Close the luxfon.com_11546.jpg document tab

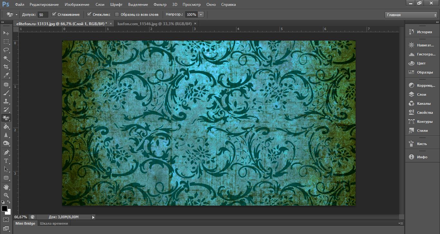(x=195, y=24)
